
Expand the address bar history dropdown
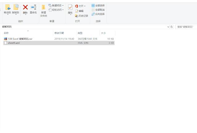[168, 27]
